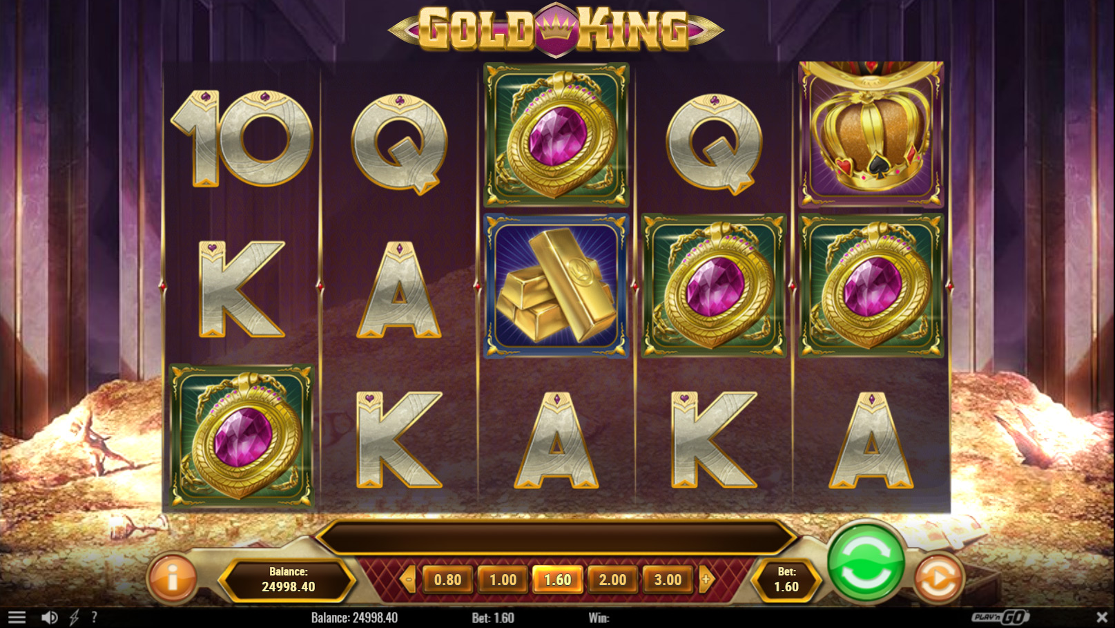Viewport: 1115px width, 628px height.
Task: Click the Bet amount display panel
Action: tap(786, 580)
